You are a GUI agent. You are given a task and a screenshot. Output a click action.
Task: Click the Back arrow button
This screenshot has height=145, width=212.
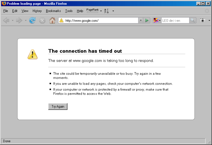[6, 21]
